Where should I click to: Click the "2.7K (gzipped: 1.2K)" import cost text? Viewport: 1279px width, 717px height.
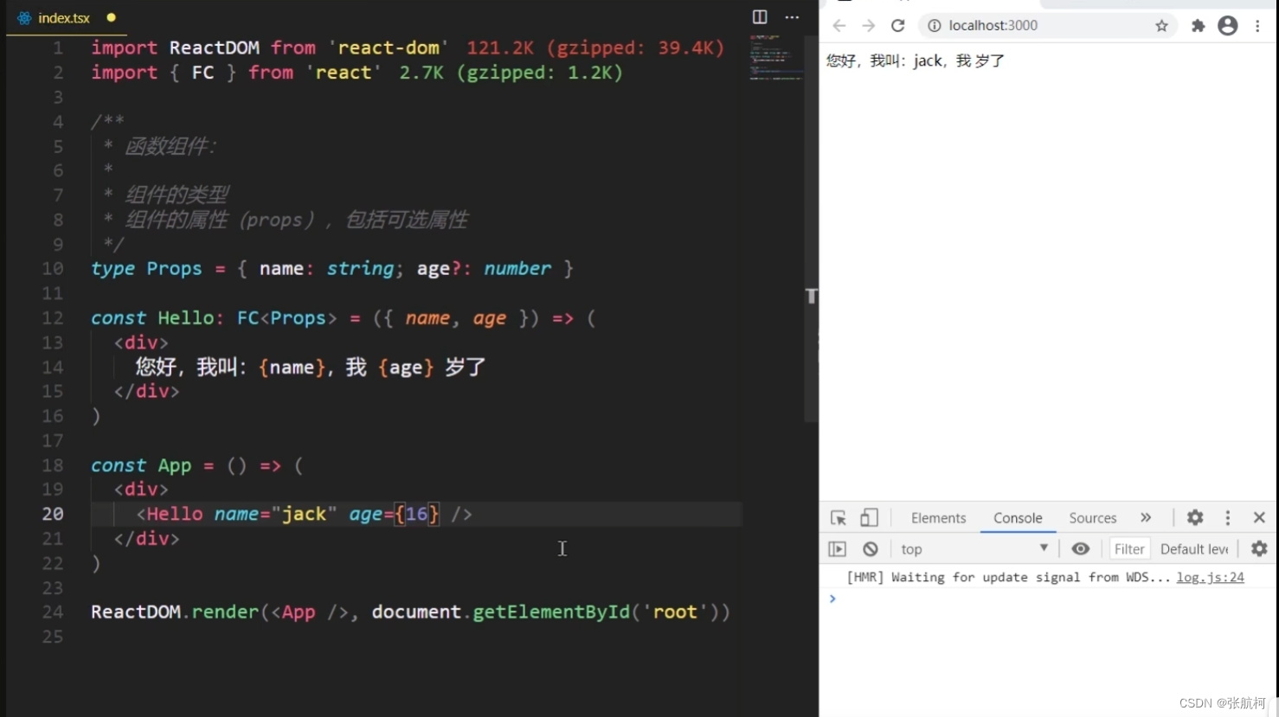point(511,73)
